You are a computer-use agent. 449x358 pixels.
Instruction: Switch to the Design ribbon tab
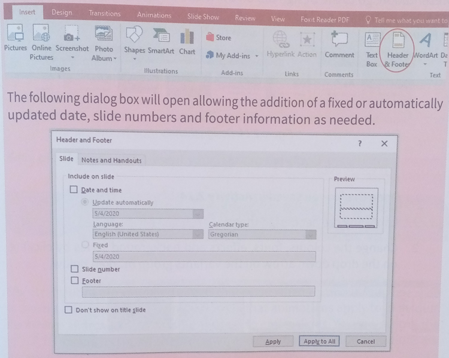(x=61, y=13)
